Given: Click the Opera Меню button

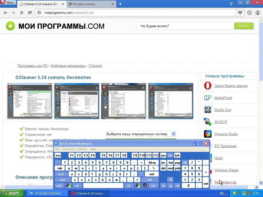Looking at the screenshot, I should point(8,2).
